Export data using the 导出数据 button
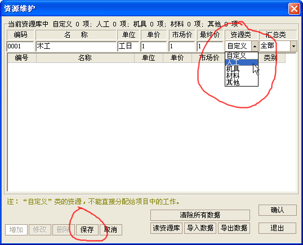 point(234,228)
